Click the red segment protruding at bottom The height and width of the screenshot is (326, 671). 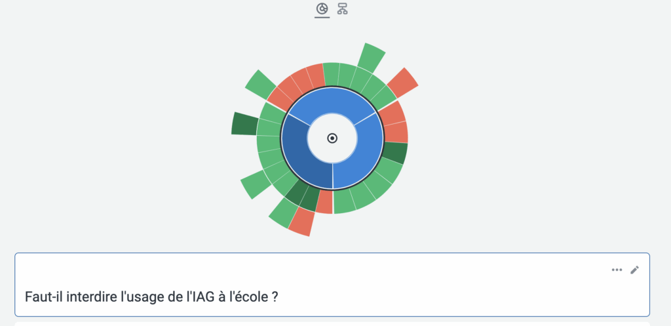tap(302, 222)
